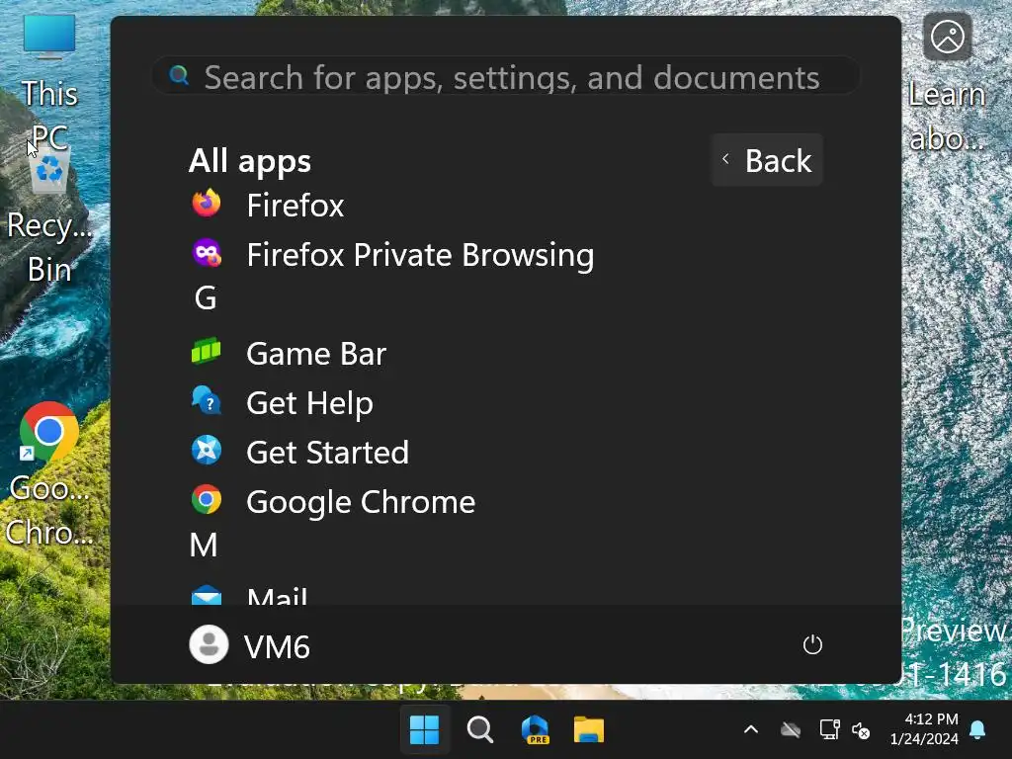Open the network status tray icon

[829, 730]
